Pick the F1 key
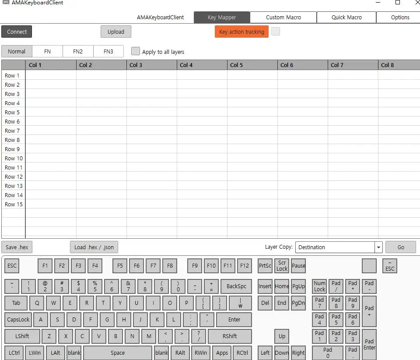420x360 pixels. tap(45, 266)
